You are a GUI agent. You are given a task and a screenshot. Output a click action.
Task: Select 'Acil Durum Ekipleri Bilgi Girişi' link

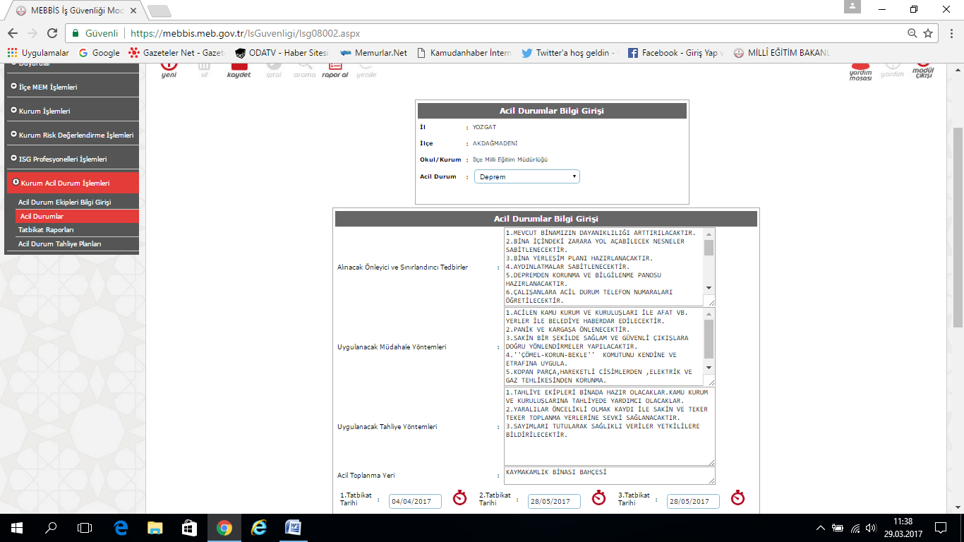click(x=64, y=203)
